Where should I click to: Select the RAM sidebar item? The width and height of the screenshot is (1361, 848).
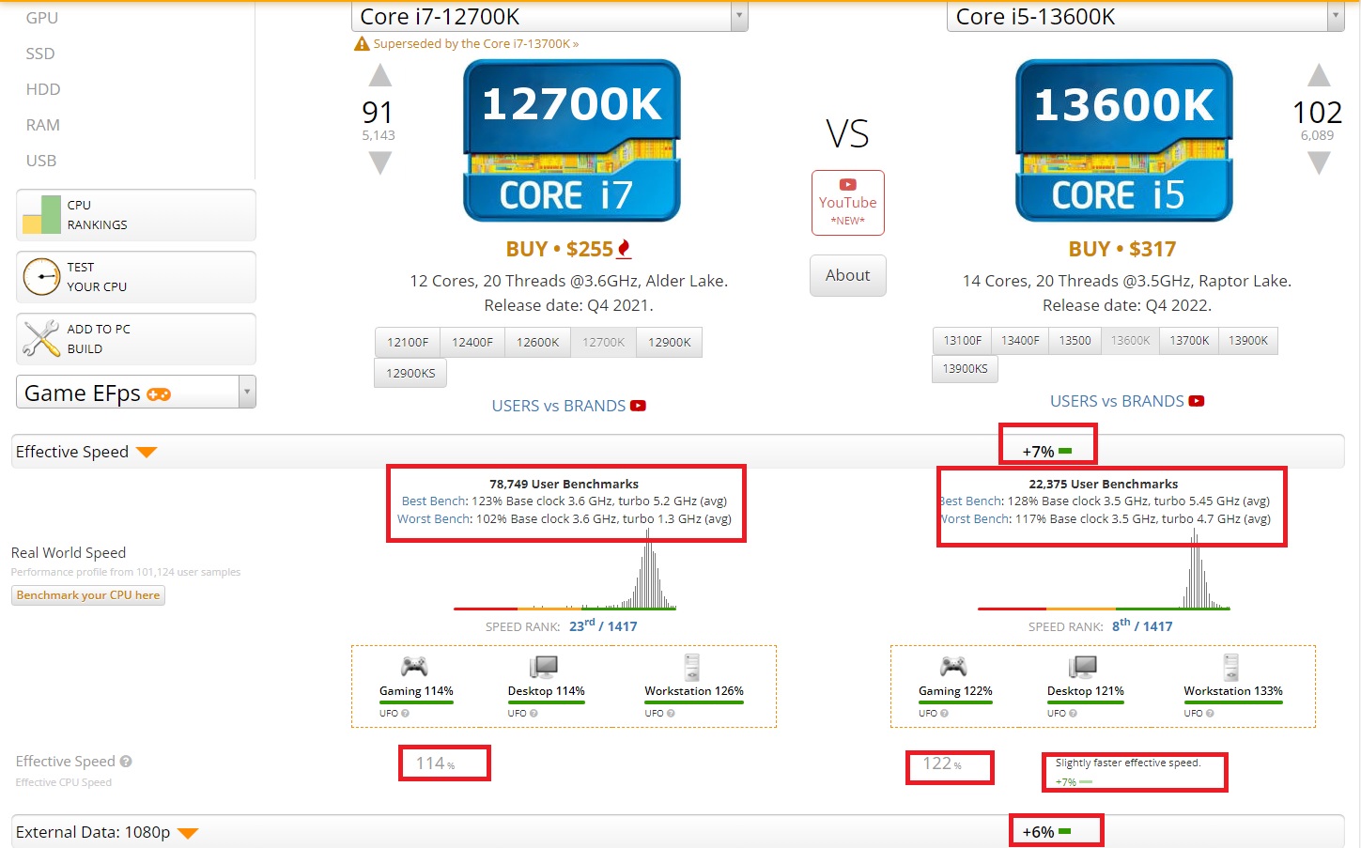[43, 125]
